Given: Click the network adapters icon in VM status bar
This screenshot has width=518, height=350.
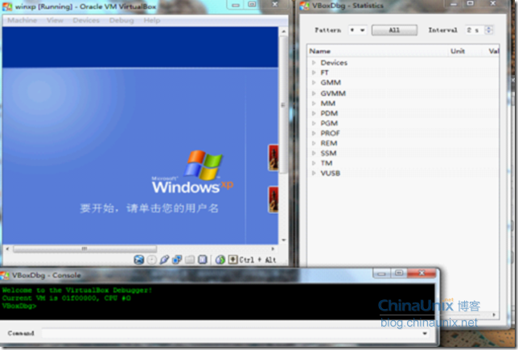Looking at the screenshot, I should [x=177, y=260].
